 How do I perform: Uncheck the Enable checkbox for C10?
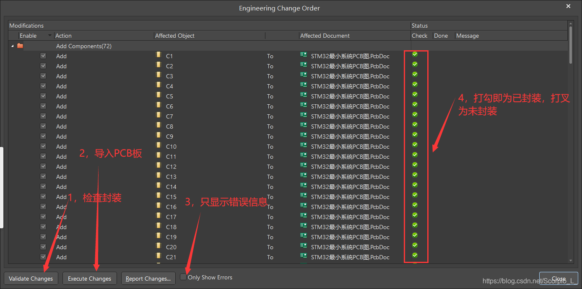pos(43,146)
